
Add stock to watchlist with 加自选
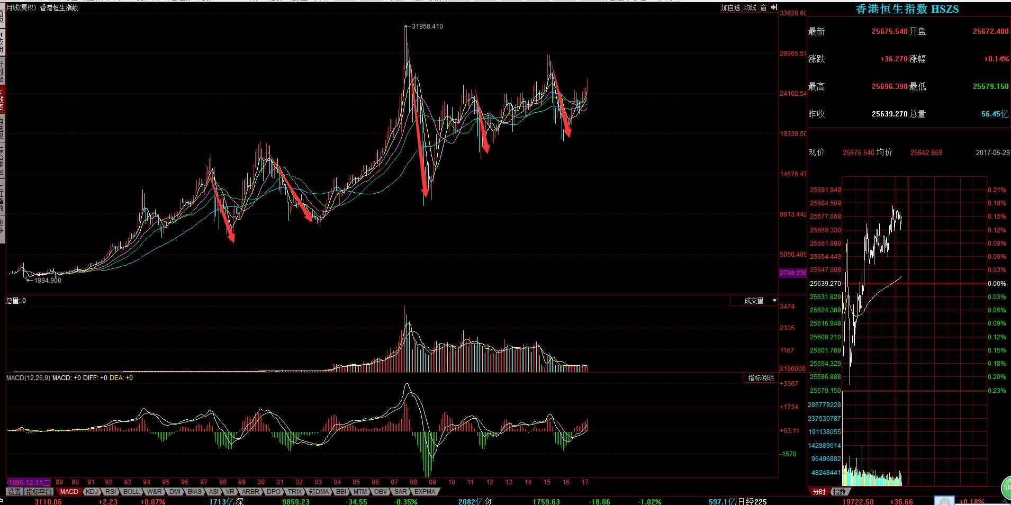(730, 7)
